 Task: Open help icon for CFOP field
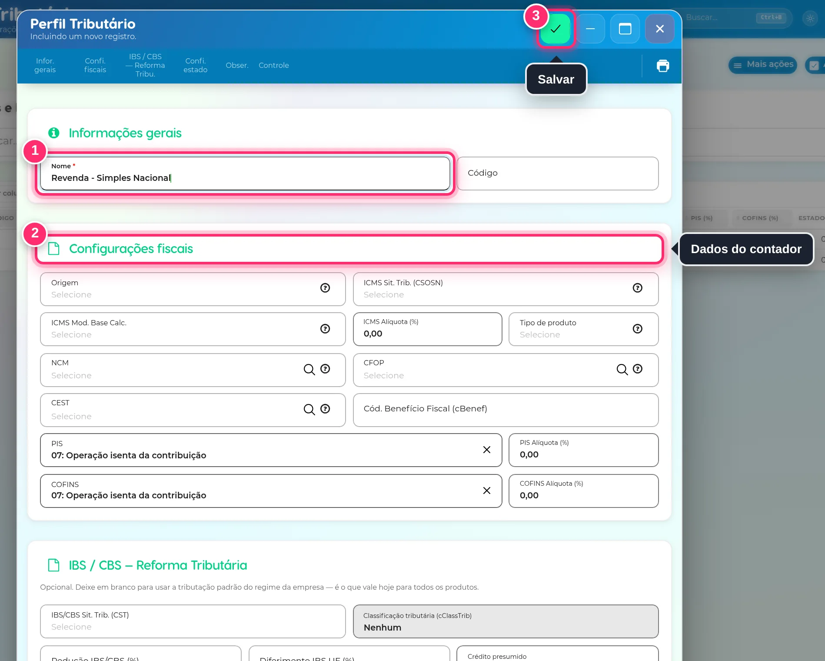tap(637, 369)
